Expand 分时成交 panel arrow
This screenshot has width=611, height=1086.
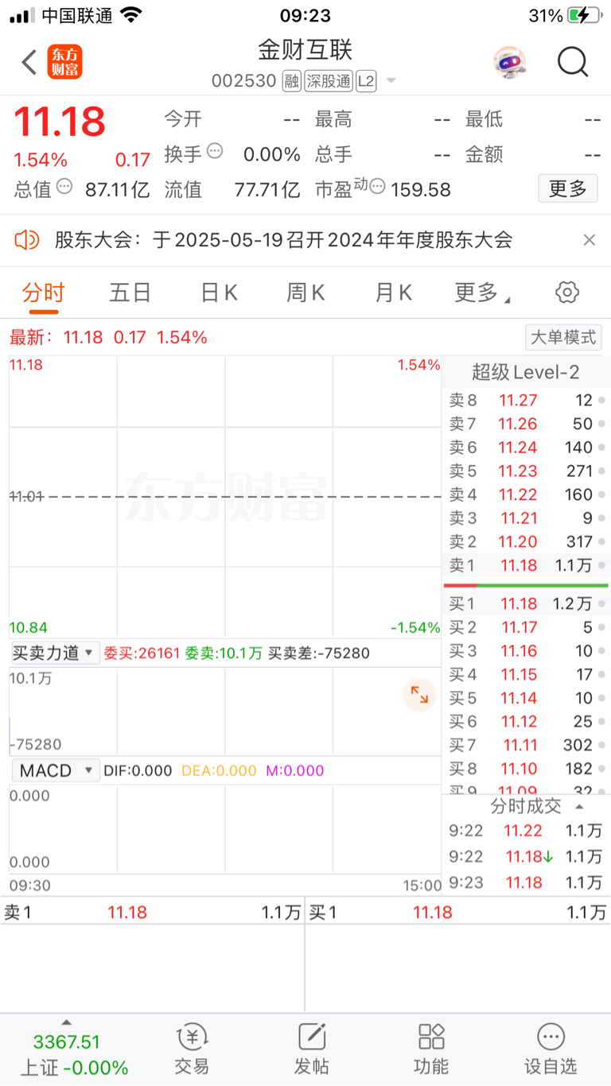click(580, 806)
